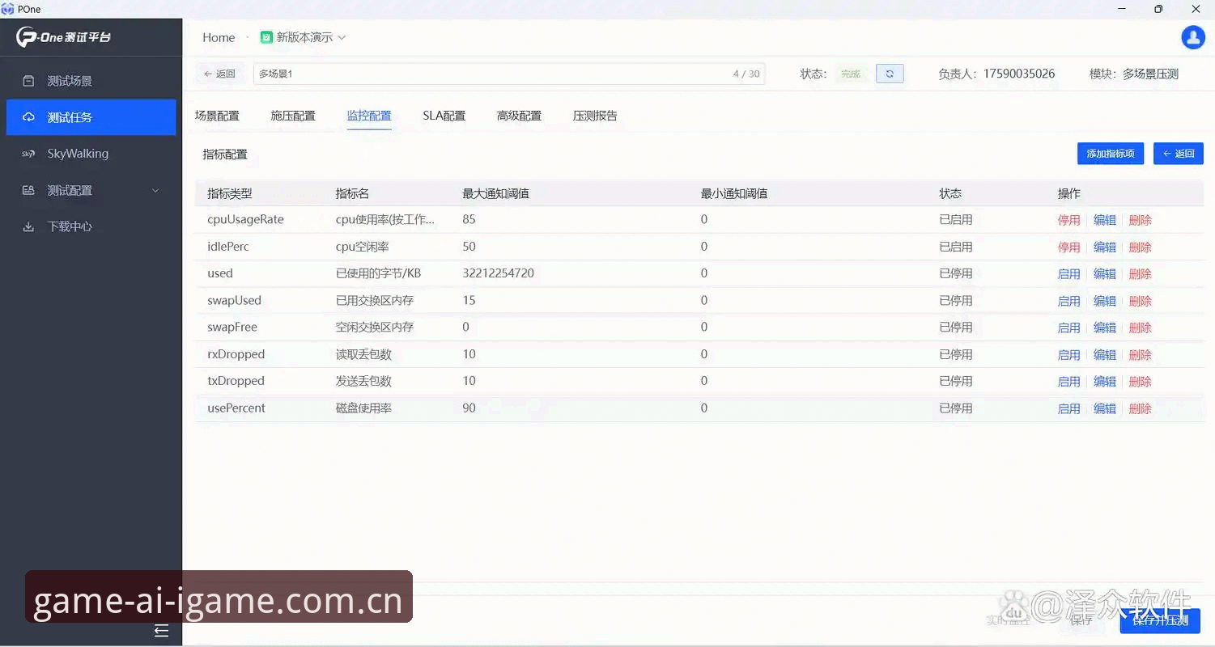View the 压测报告 tab
The image size is (1215, 647).
pyautogui.click(x=595, y=116)
